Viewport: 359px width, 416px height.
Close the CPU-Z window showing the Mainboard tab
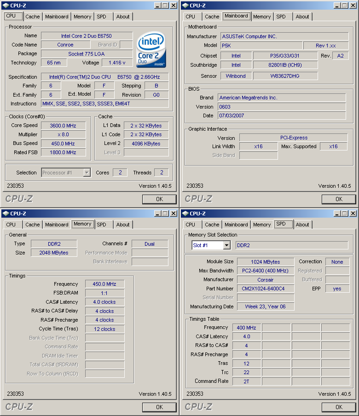[353, 6]
